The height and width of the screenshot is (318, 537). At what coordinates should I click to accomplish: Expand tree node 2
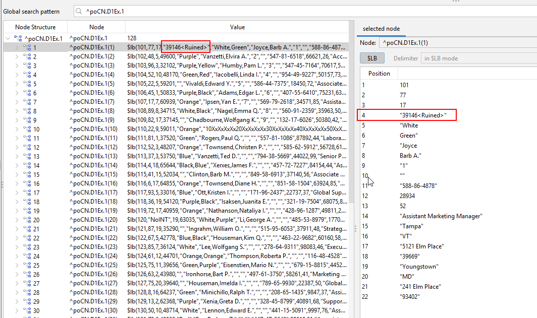tap(18, 56)
